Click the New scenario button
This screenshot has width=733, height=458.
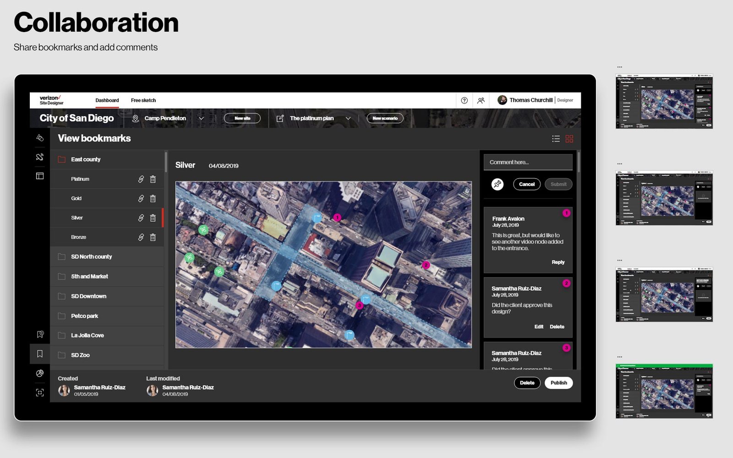(x=385, y=118)
